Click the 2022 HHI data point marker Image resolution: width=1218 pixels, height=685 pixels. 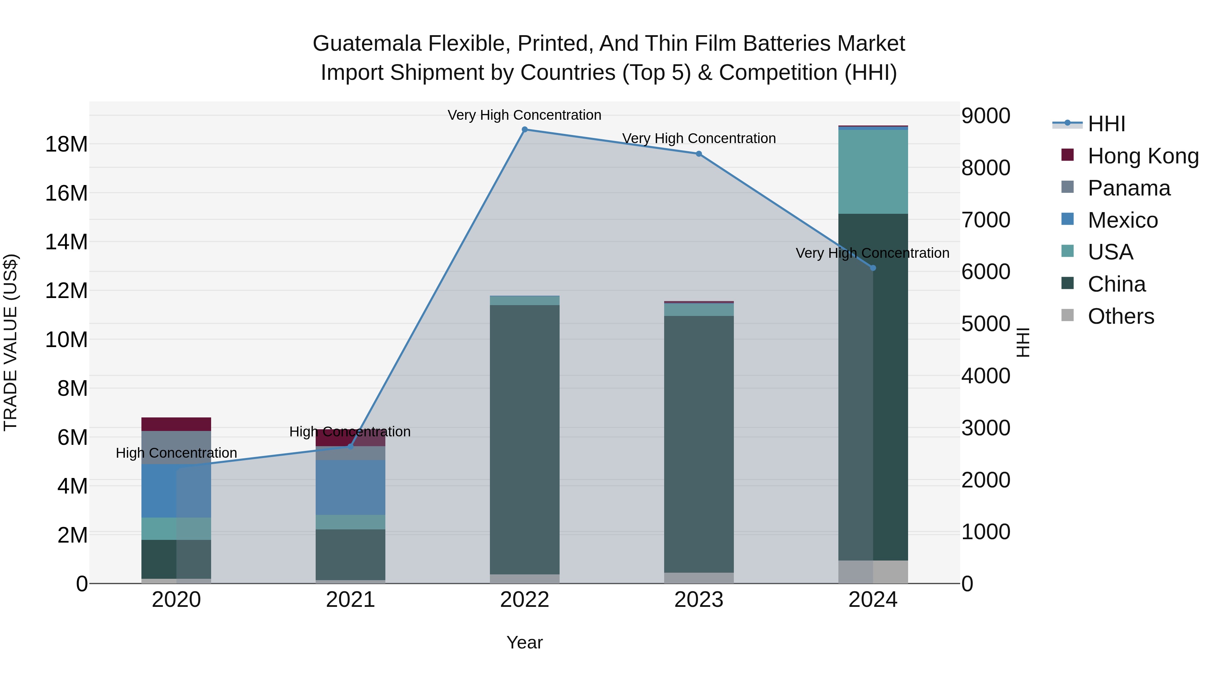coord(524,130)
